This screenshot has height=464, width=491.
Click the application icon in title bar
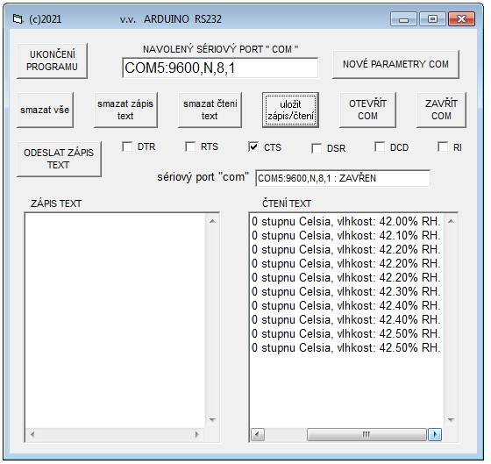pyautogui.click(x=18, y=19)
